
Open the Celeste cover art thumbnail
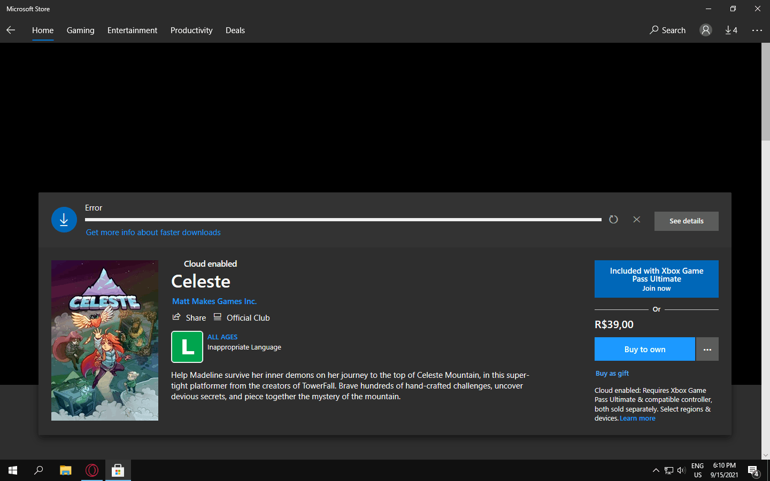click(105, 340)
